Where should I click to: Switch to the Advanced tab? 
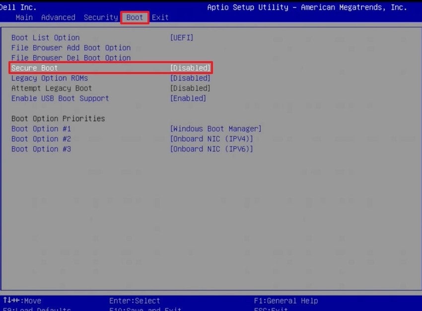(x=58, y=17)
